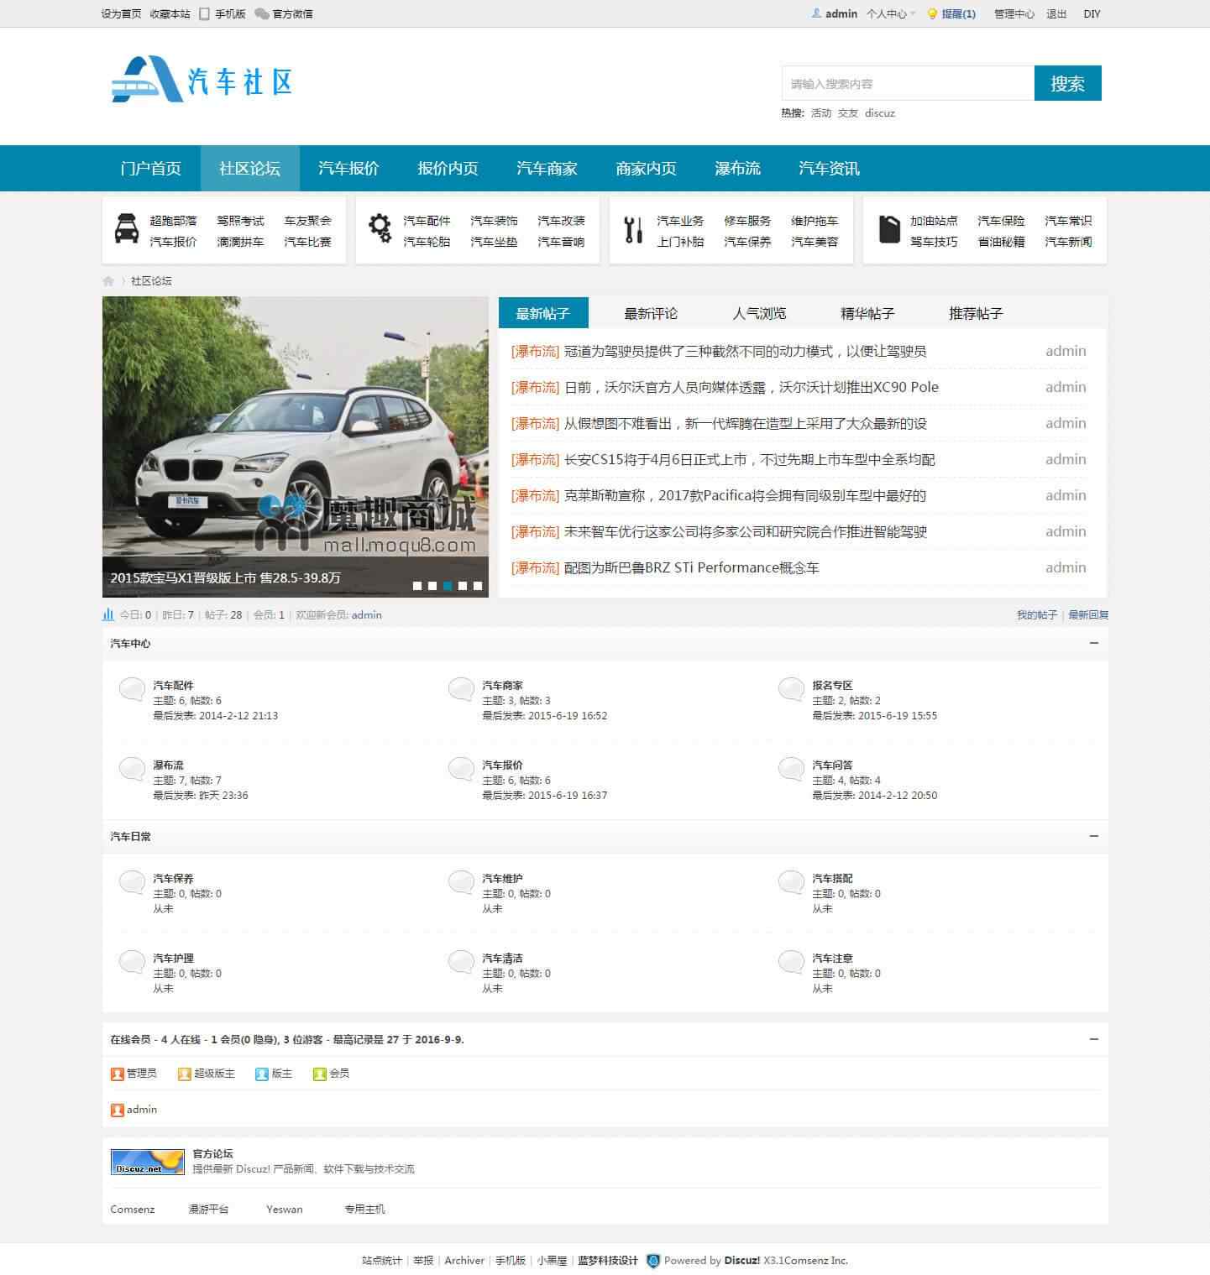Click the 设为首页 link
1210x1275 pixels.
pyautogui.click(x=121, y=14)
